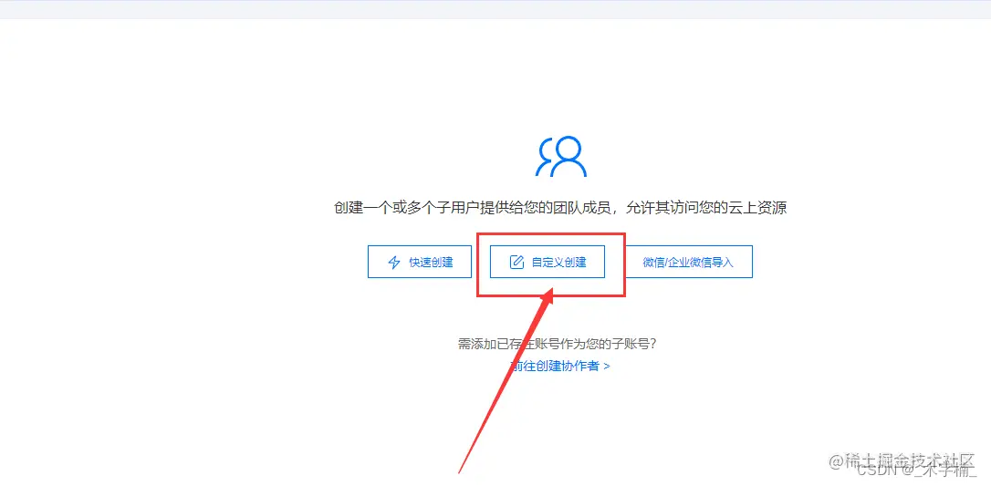This screenshot has width=991, height=486.
Task: Choose 微信/企业微信导入 button
Action: pyautogui.click(x=688, y=262)
